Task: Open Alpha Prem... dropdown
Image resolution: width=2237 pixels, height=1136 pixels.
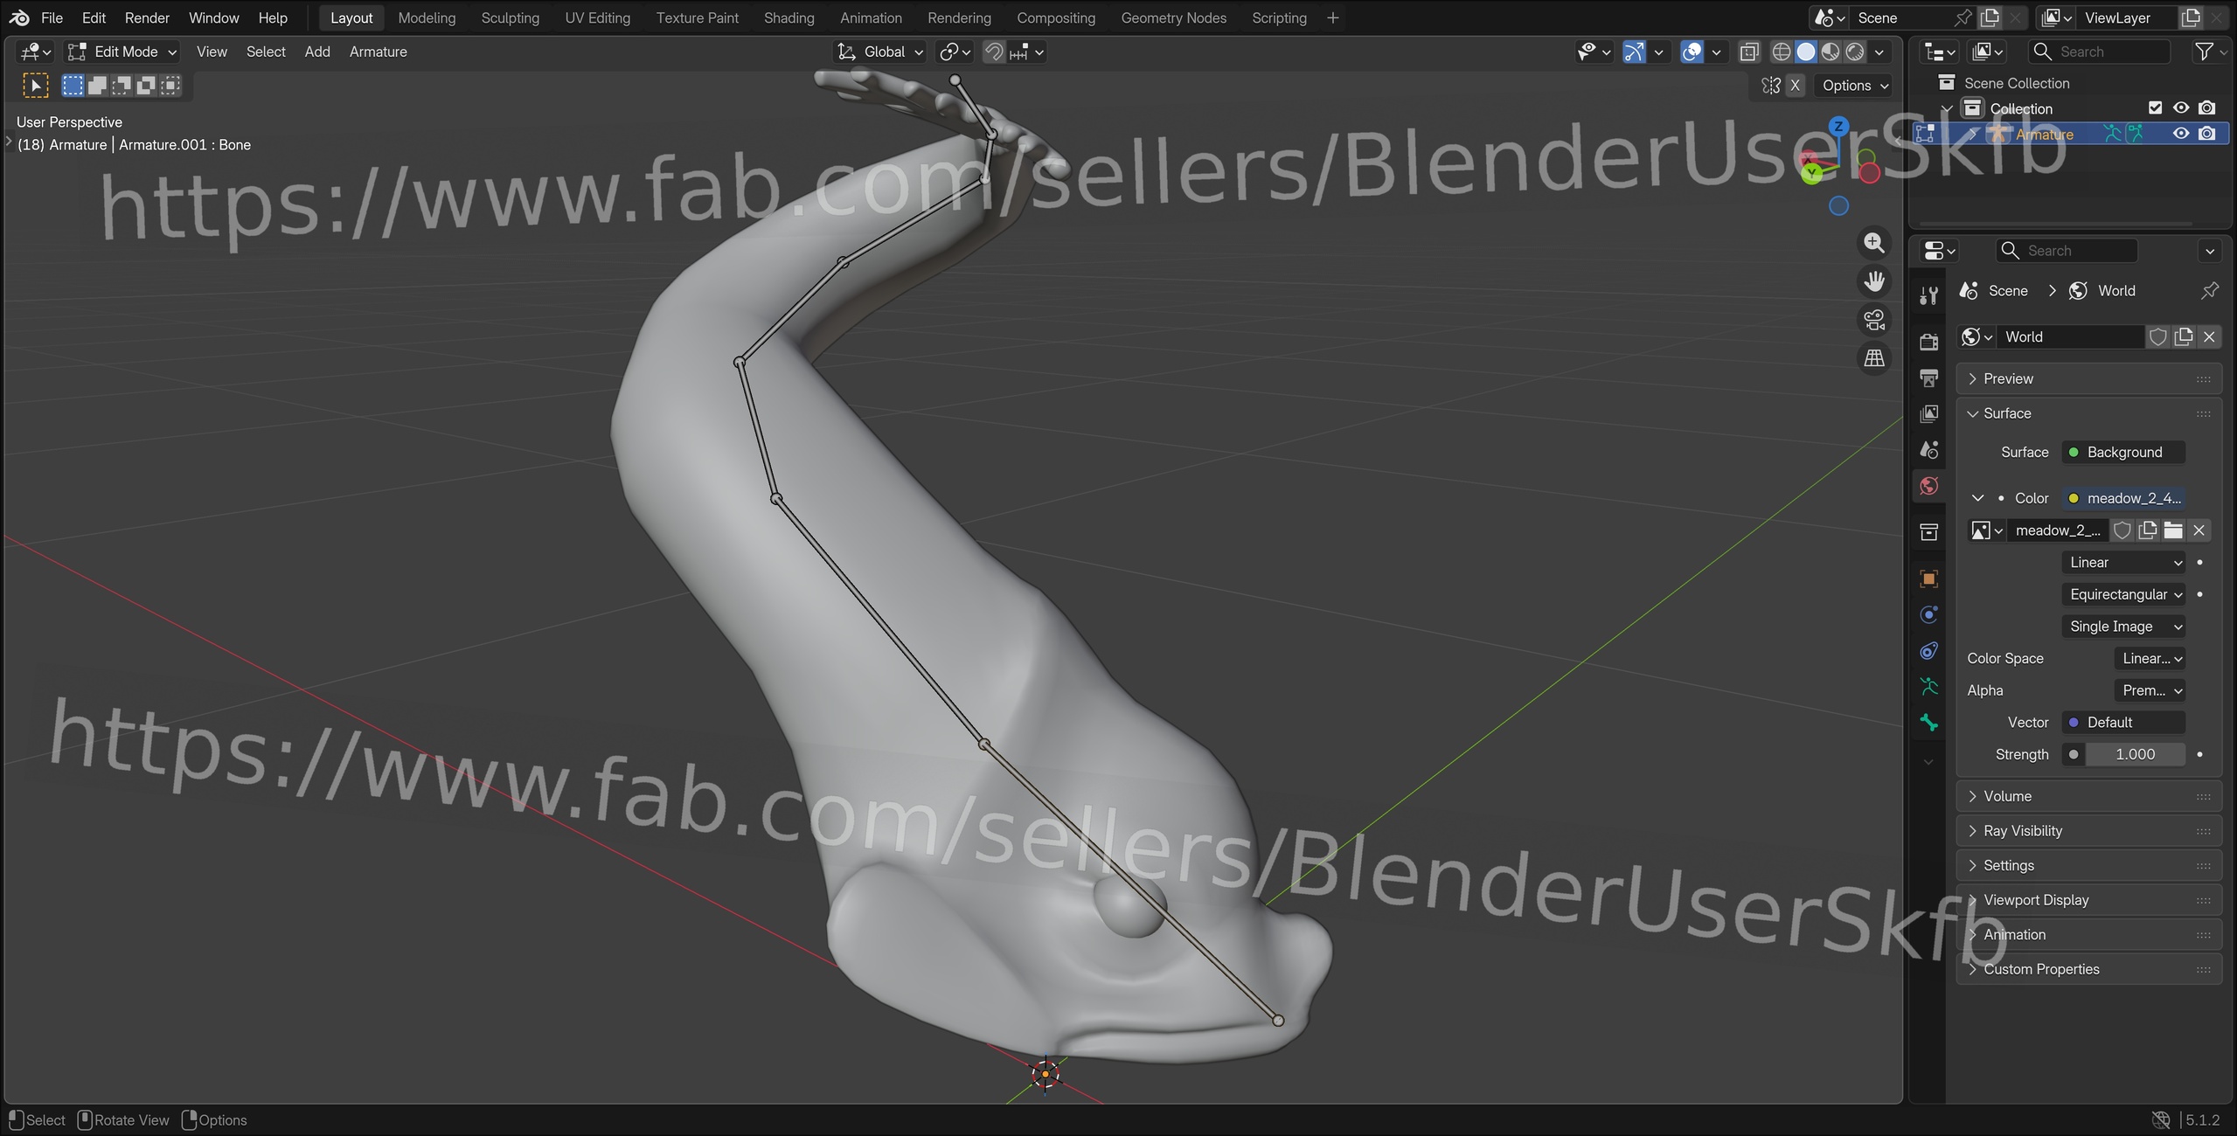Action: pyautogui.click(x=2150, y=691)
